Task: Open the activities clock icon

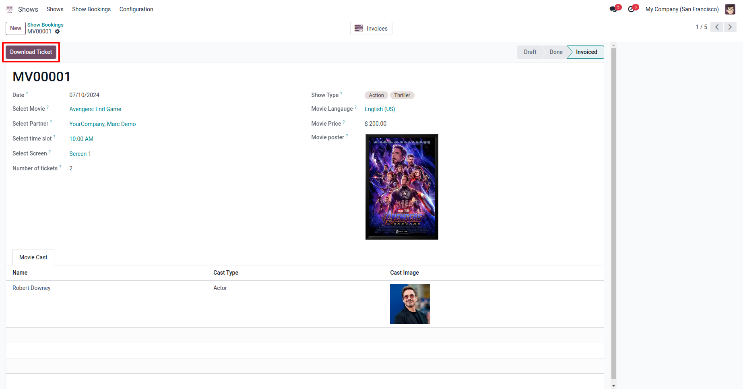Action: click(x=631, y=9)
